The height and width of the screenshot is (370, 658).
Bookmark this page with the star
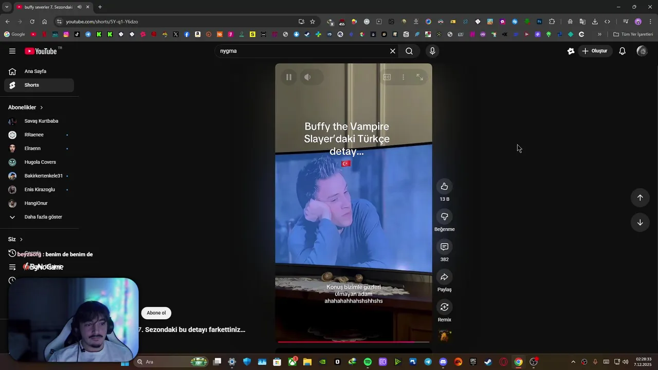[x=313, y=22]
